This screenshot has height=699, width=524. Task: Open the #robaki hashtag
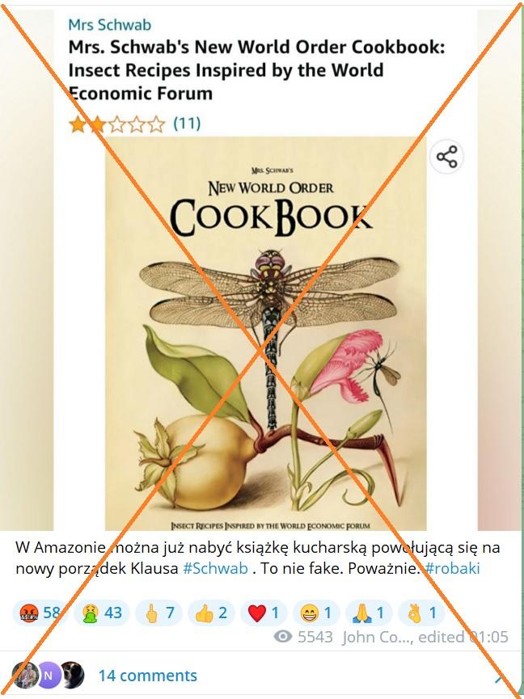(453, 568)
